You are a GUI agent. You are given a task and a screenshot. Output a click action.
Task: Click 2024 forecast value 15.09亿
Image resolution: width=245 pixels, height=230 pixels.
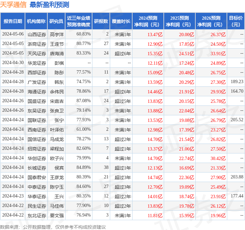[155, 73]
